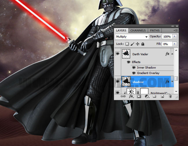Select the shadow layer thumbnail
The width and height of the screenshot is (188, 146).
coord(126,82)
